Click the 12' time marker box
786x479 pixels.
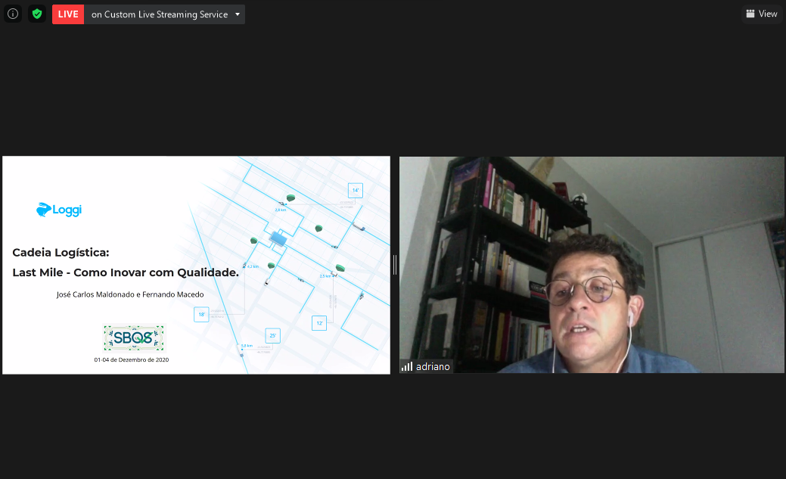coord(319,323)
